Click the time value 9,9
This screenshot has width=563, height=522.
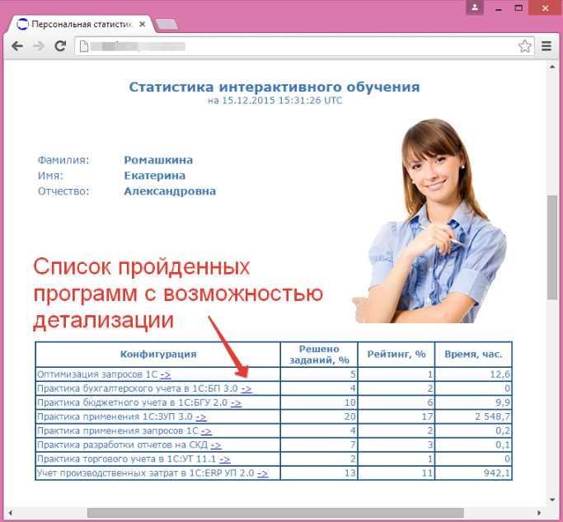503,402
